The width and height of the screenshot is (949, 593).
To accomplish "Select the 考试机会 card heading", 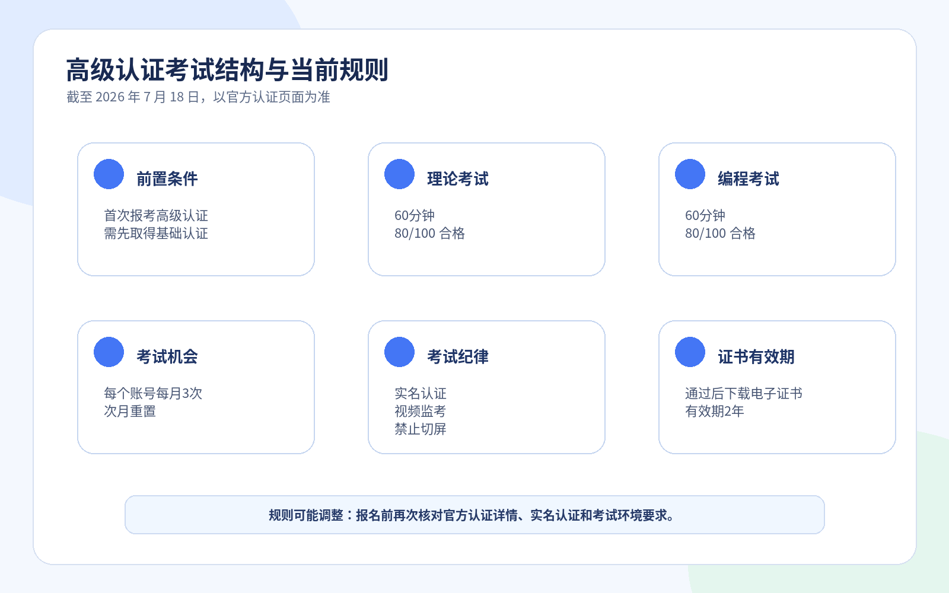I will 167,356.
